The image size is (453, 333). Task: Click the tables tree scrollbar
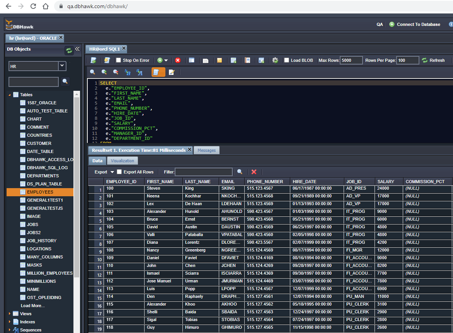77,186
